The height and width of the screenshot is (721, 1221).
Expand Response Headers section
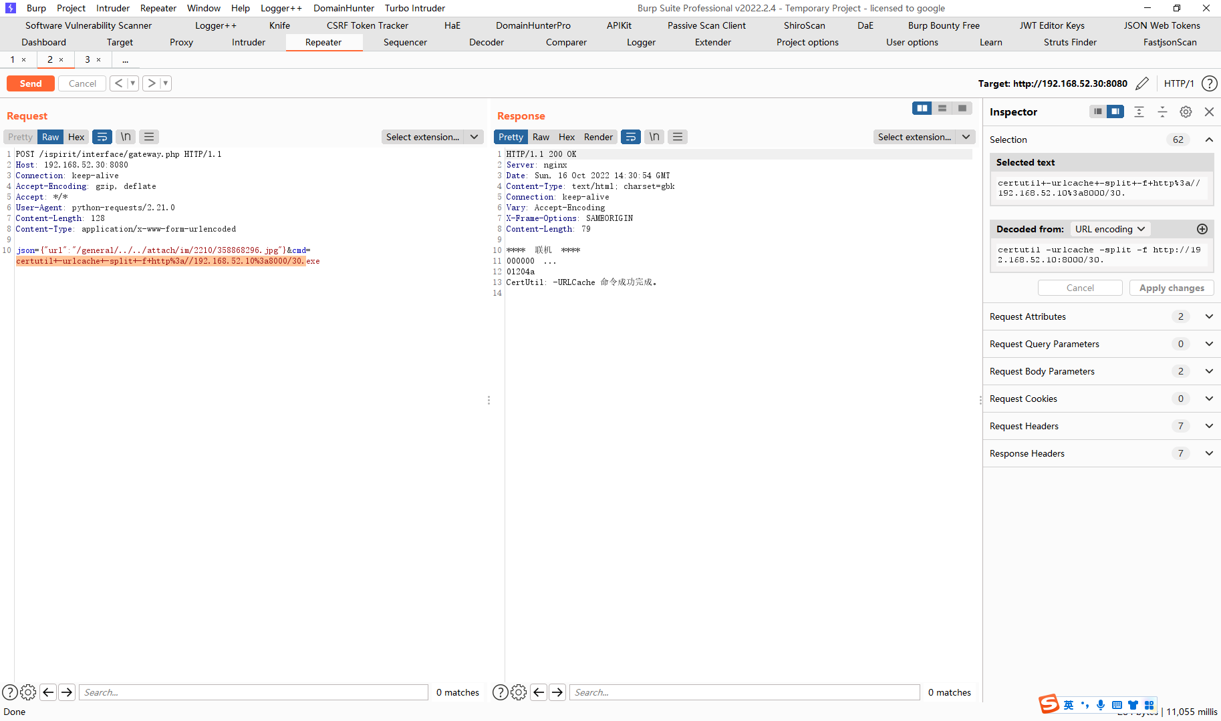coord(1209,453)
